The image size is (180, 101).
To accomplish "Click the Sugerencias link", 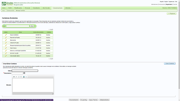I will tap(171, 2).
